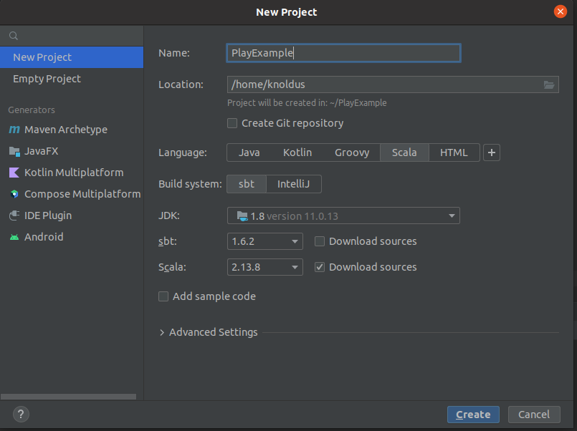Click the Maven Archetype icon
577x431 pixels.
14,130
